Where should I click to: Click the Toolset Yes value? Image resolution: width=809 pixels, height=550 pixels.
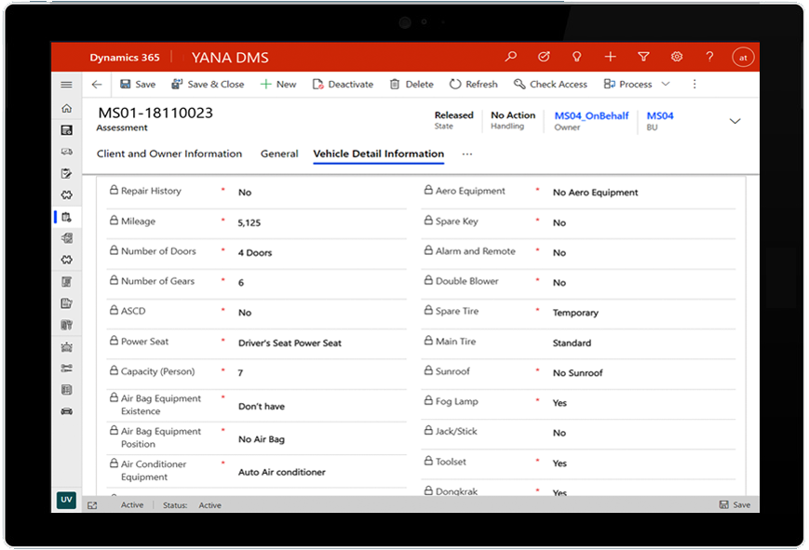click(x=560, y=463)
